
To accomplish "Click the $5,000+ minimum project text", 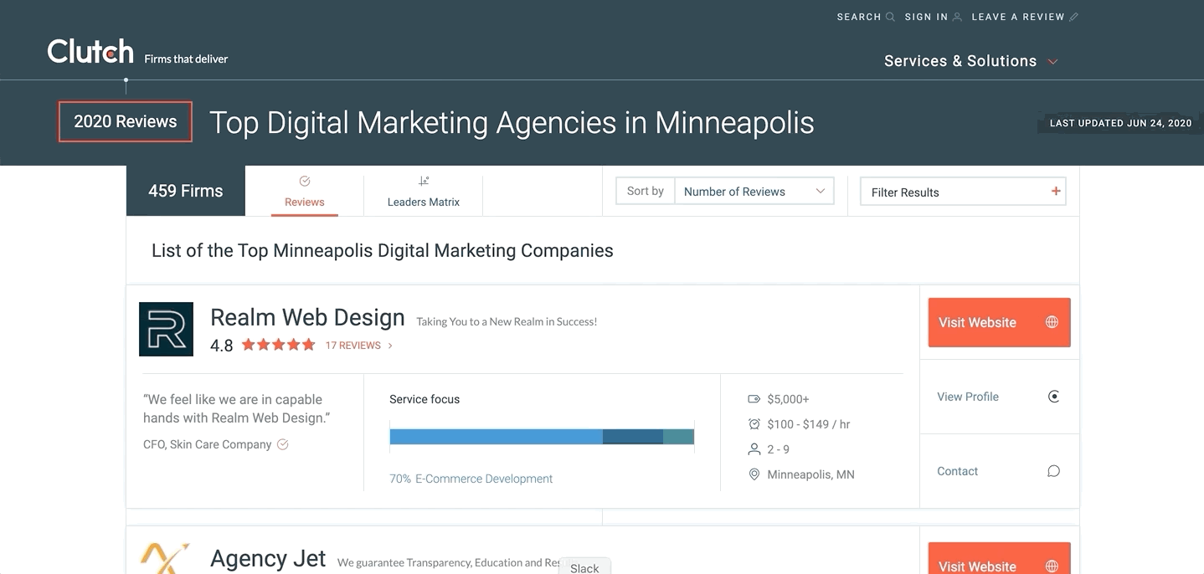I will pyautogui.click(x=788, y=399).
